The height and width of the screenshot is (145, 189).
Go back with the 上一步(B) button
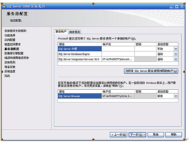coord(119,135)
